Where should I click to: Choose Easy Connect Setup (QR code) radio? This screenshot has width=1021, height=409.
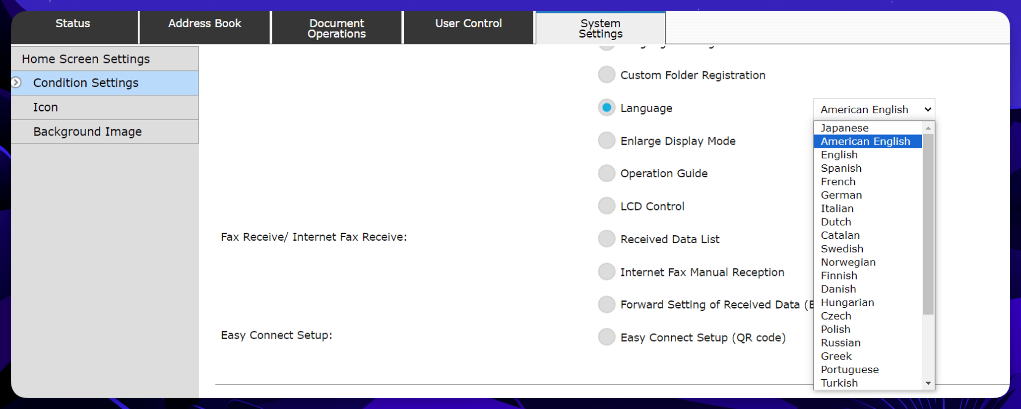tap(606, 337)
